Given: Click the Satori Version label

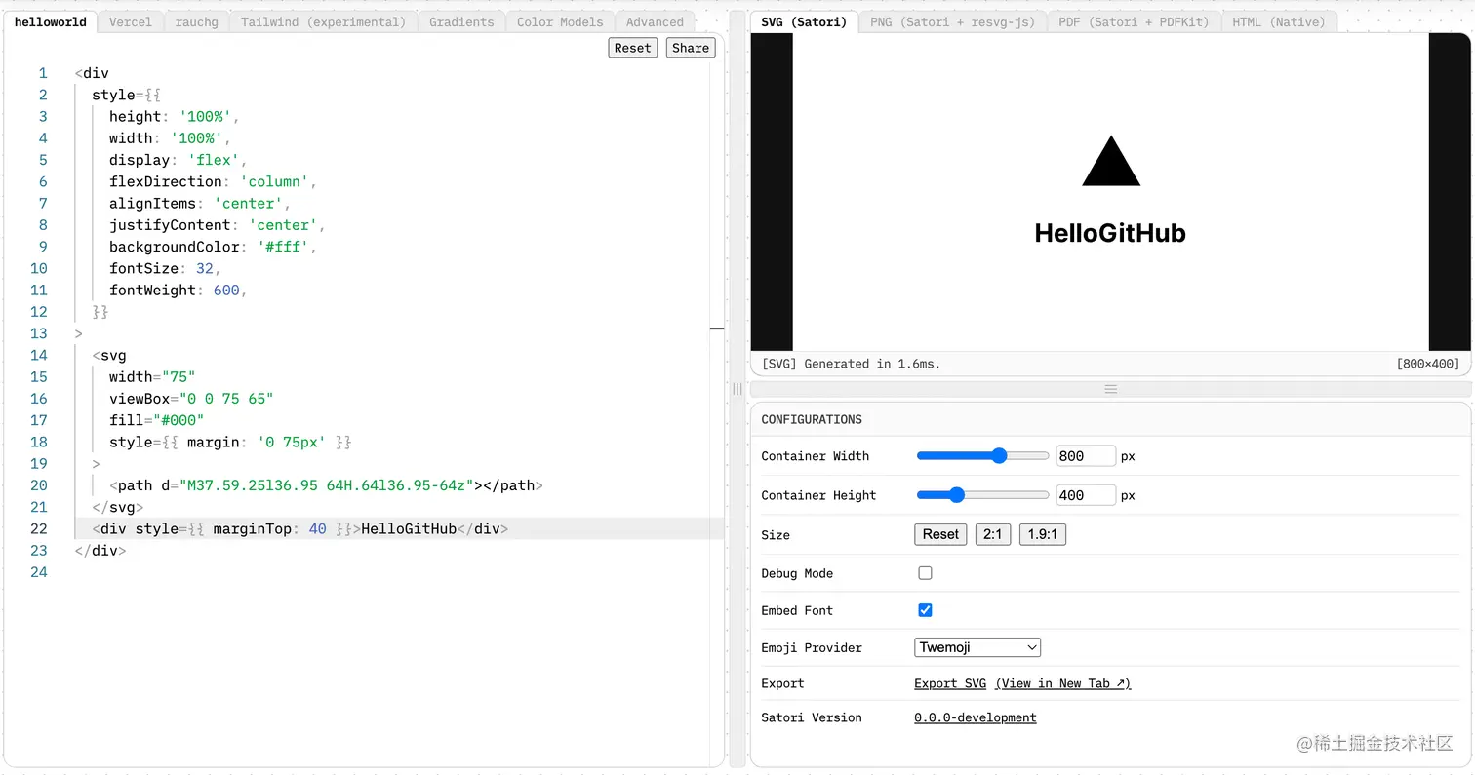Looking at the screenshot, I should [812, 717].
